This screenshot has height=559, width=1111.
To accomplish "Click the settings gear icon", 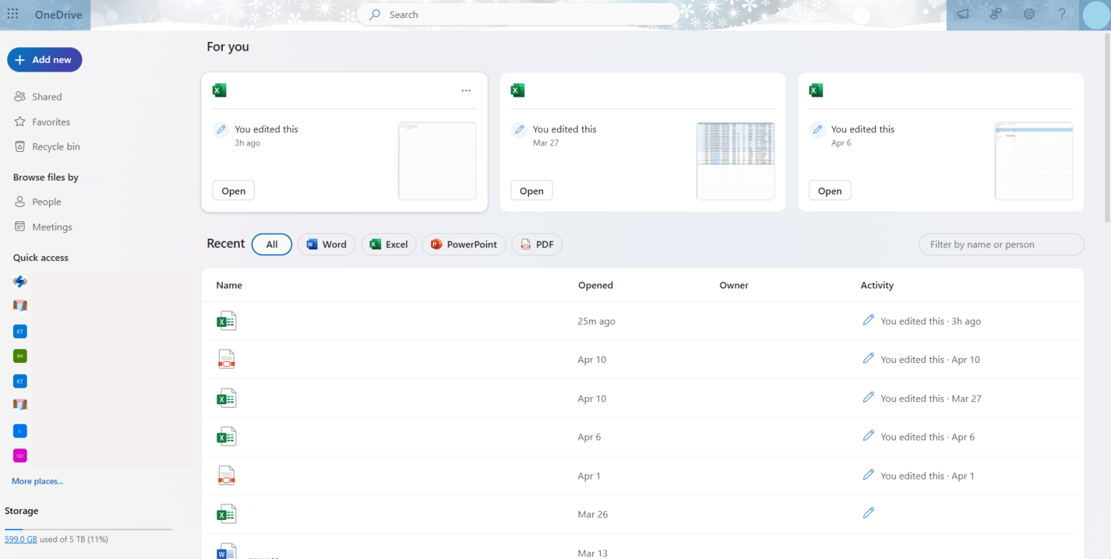I will click(1029, 14).
